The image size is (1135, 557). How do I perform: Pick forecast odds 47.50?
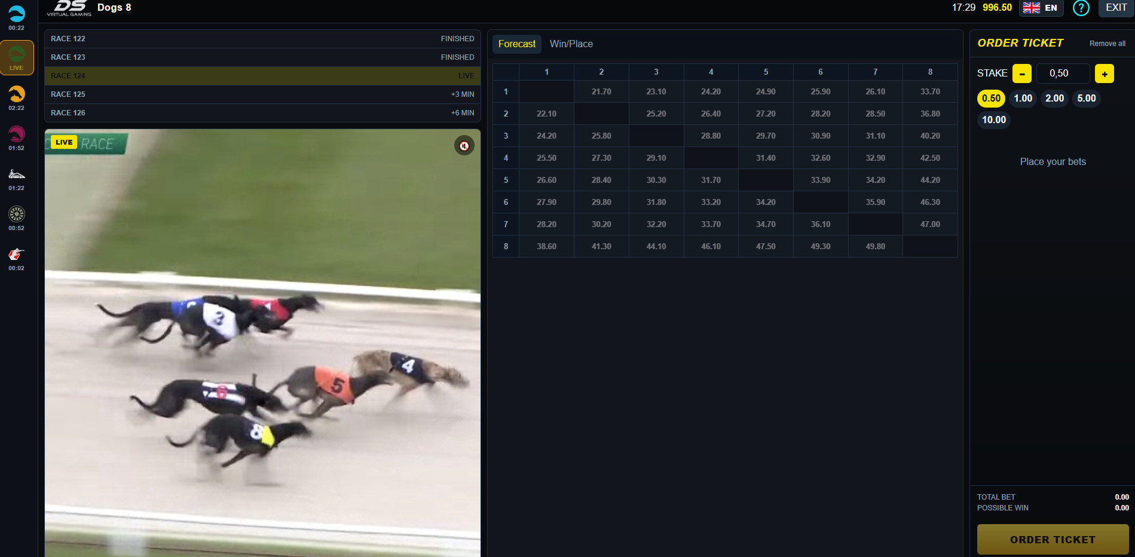766,247
